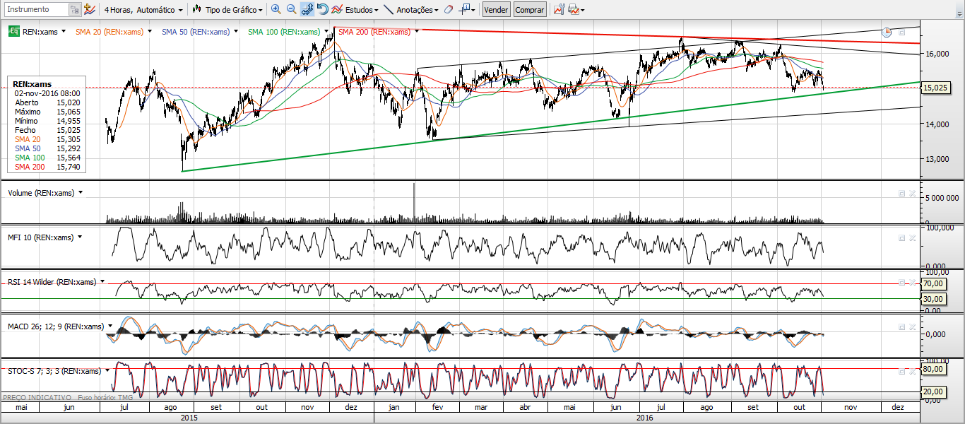Zoom out of the chart
Image resolution: width=965 pixels, height=424 pixels.
point(291,9)
